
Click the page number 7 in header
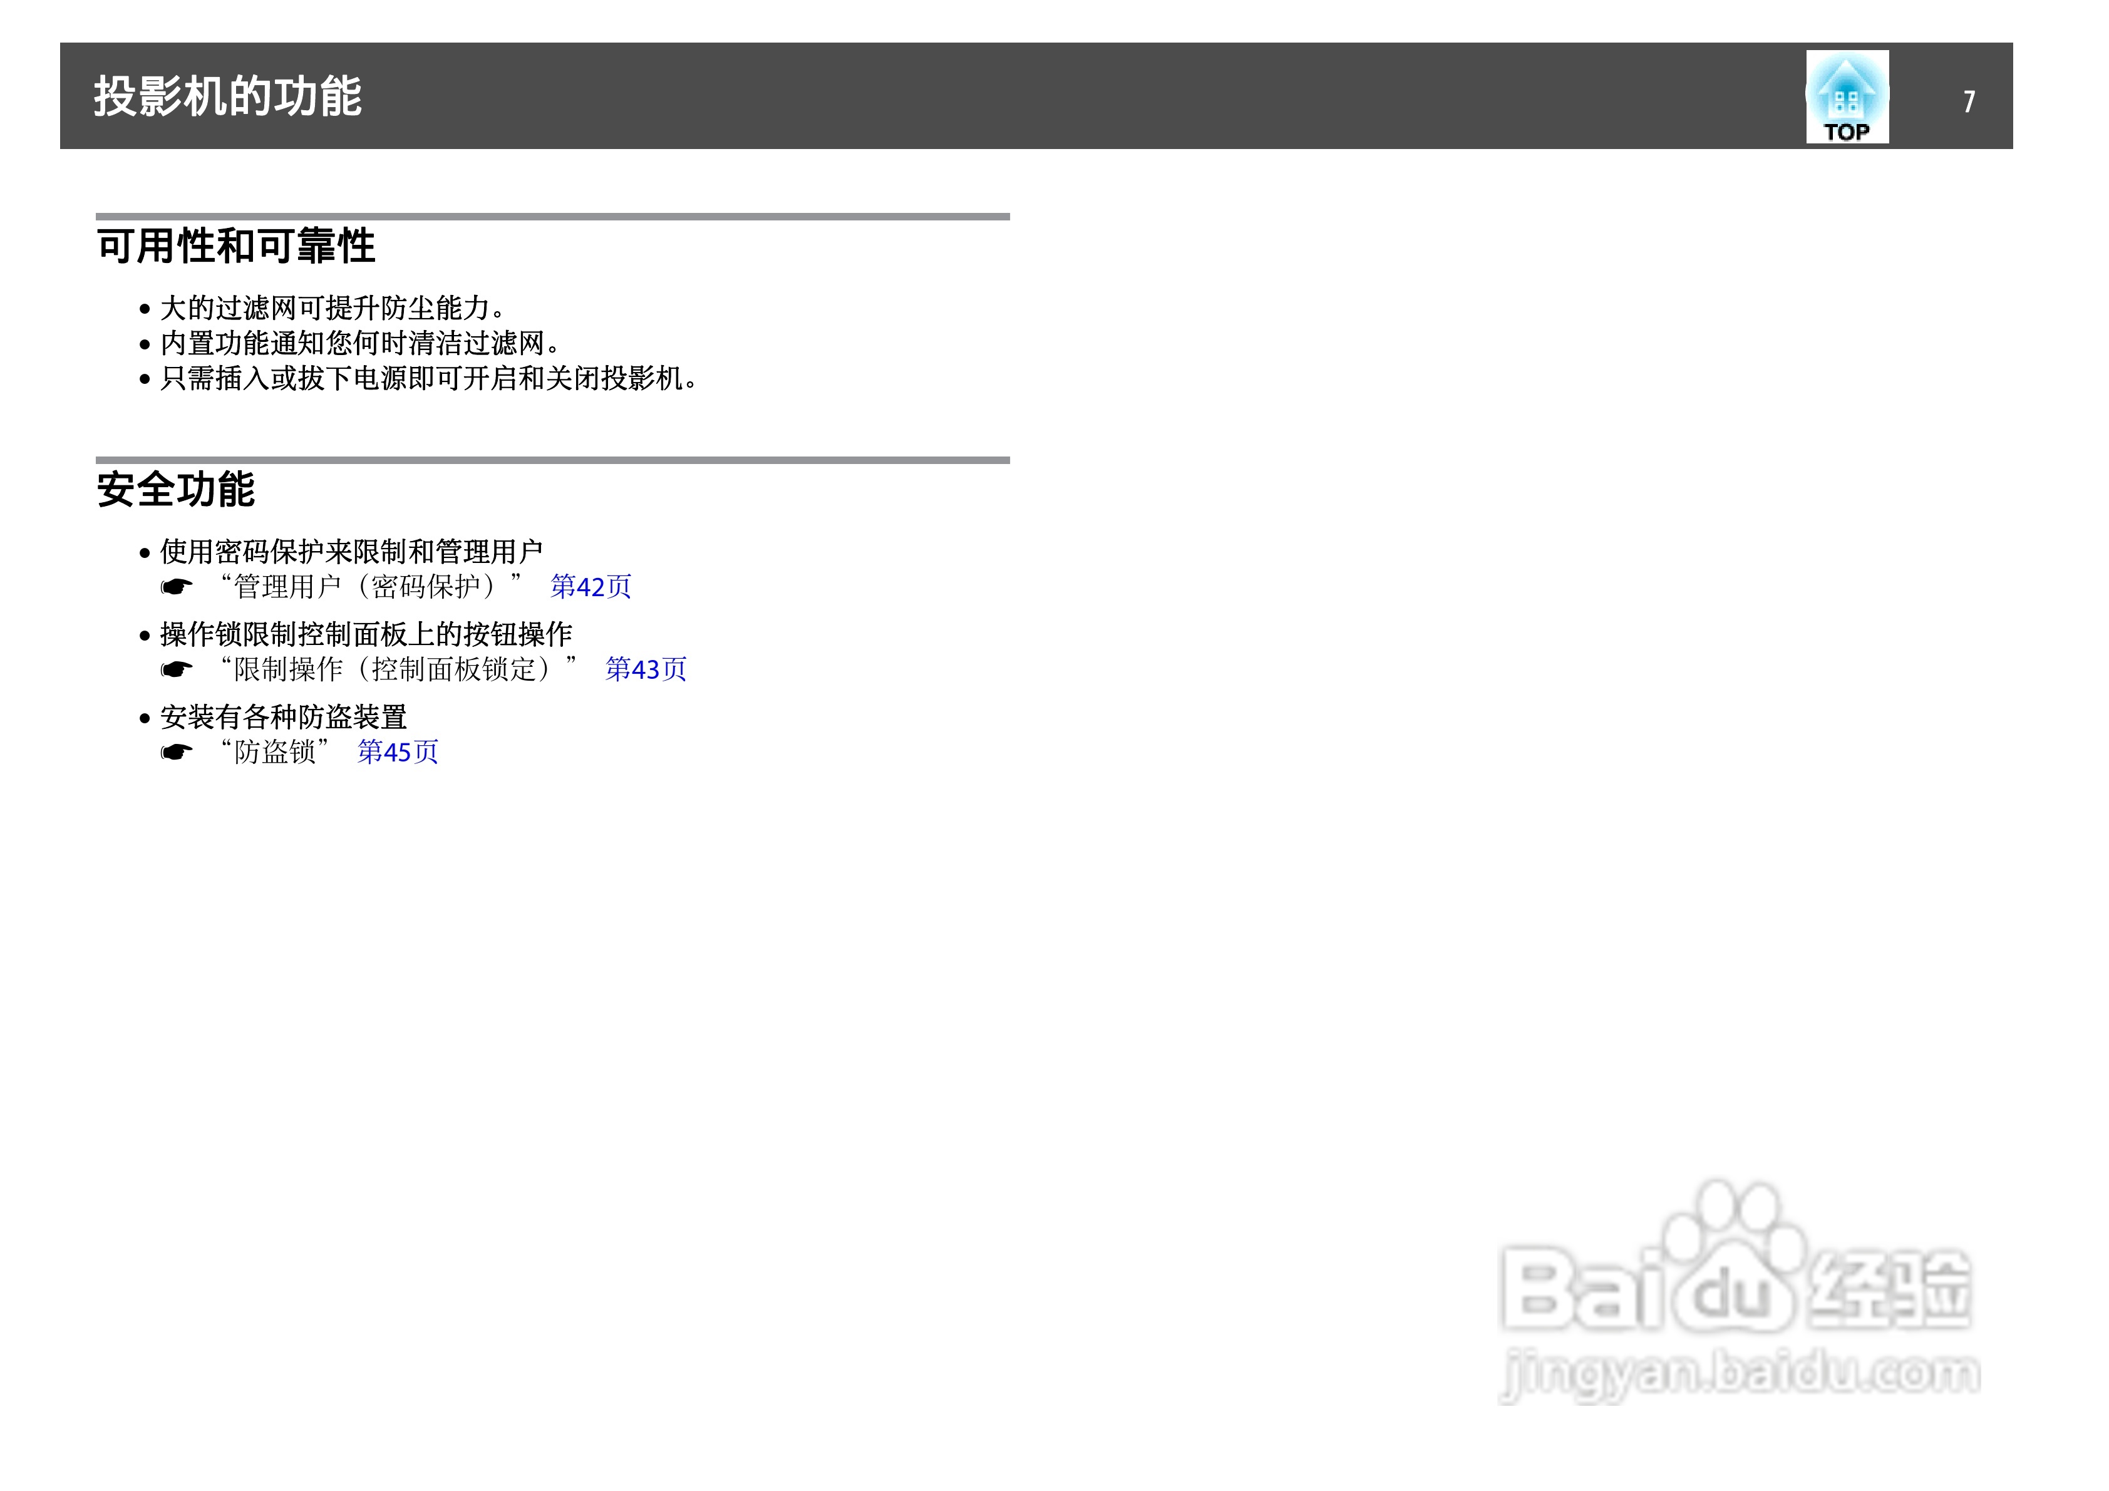tap(1969, 101)
